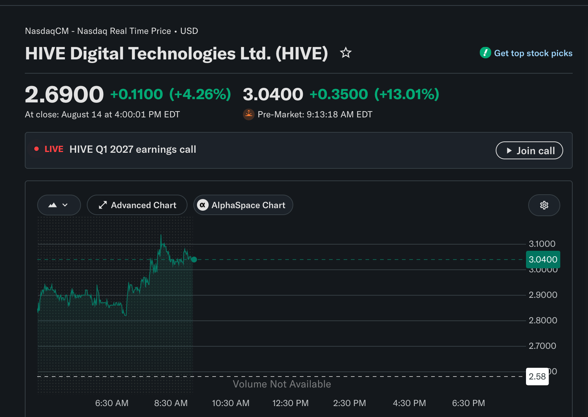This screenshot has height=417, width=588.
Task: Click the 6:30 AM time axis label
Action: pyautogui.click(x=112, y=403)
